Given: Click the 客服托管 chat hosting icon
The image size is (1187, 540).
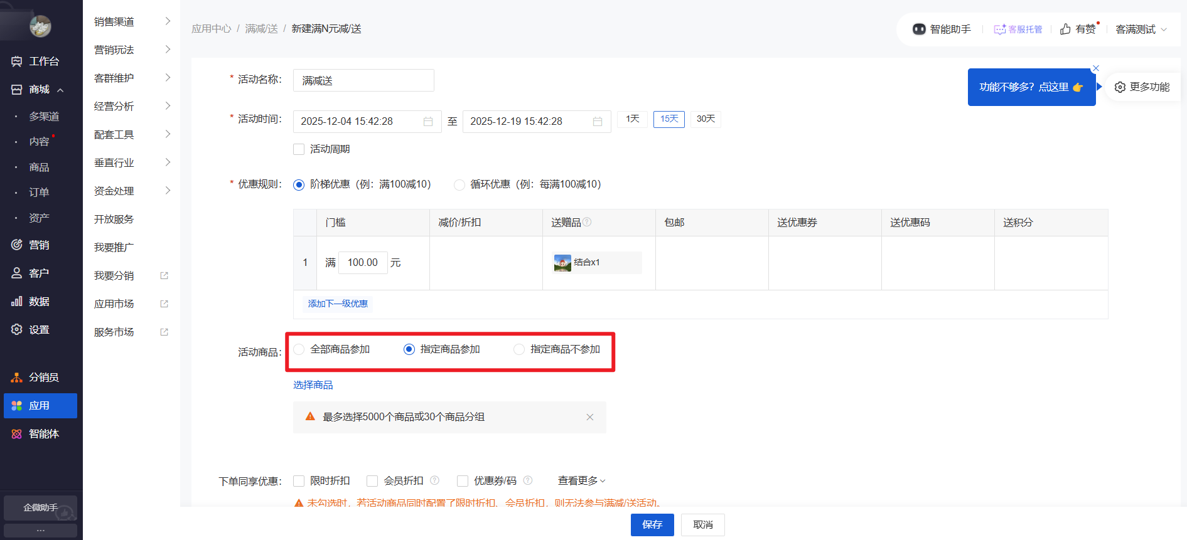Looking at the screenshot, I should coord(1000,29).
